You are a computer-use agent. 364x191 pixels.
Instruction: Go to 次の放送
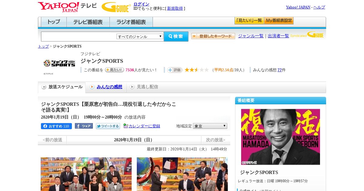point(216,140)
